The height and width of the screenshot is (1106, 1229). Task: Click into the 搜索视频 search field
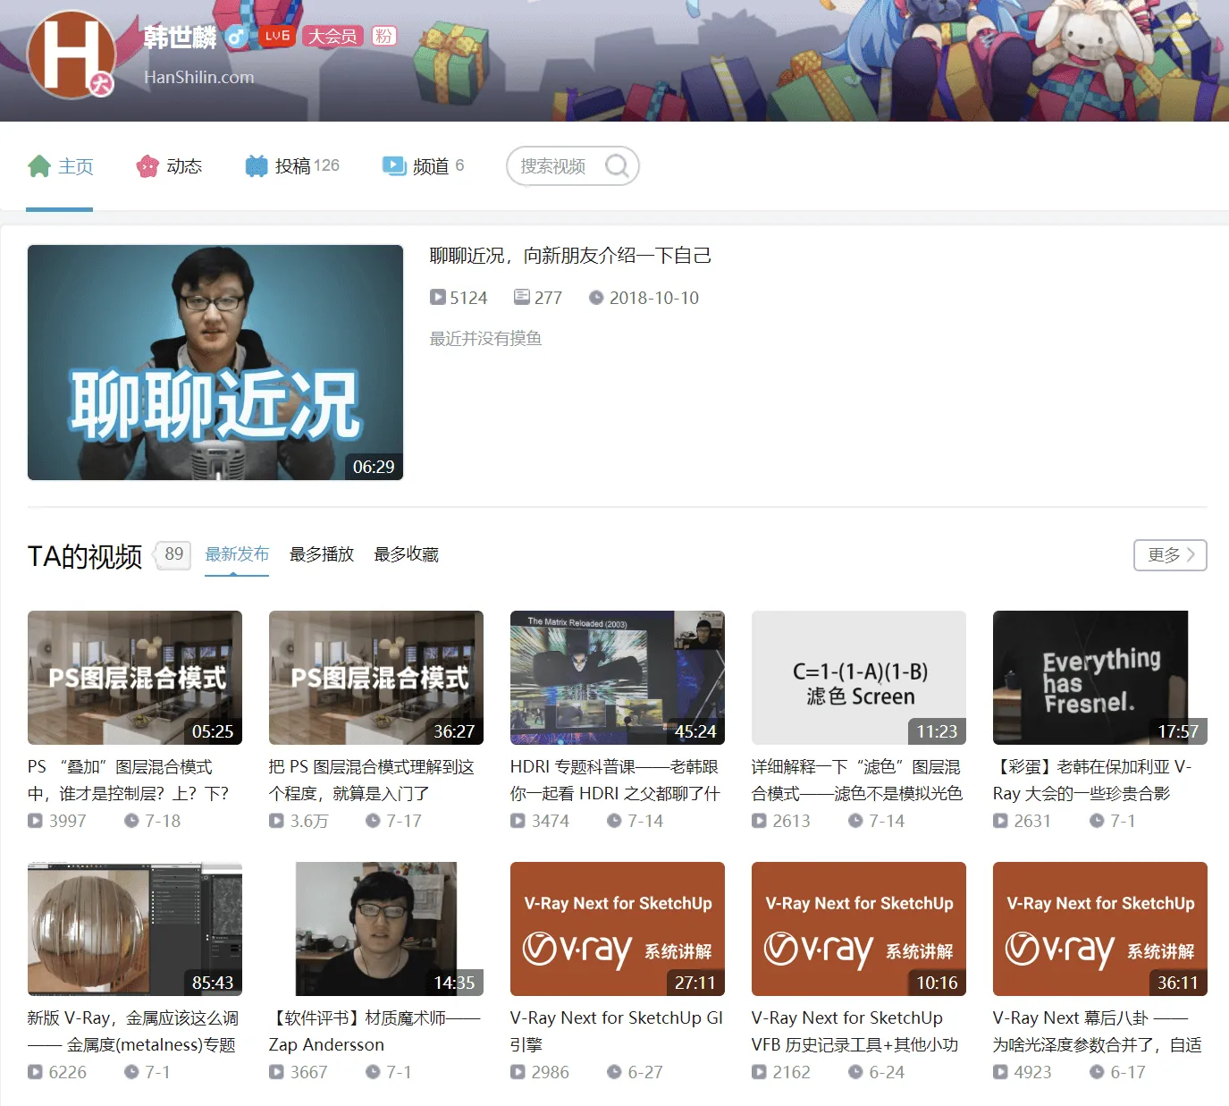tap(554, 166)
